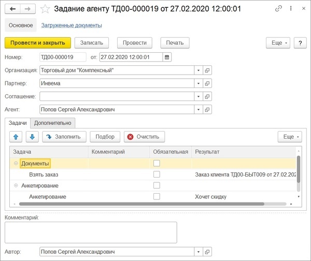
Task: Open help with the question mark button
Action: tap(300, 43)
